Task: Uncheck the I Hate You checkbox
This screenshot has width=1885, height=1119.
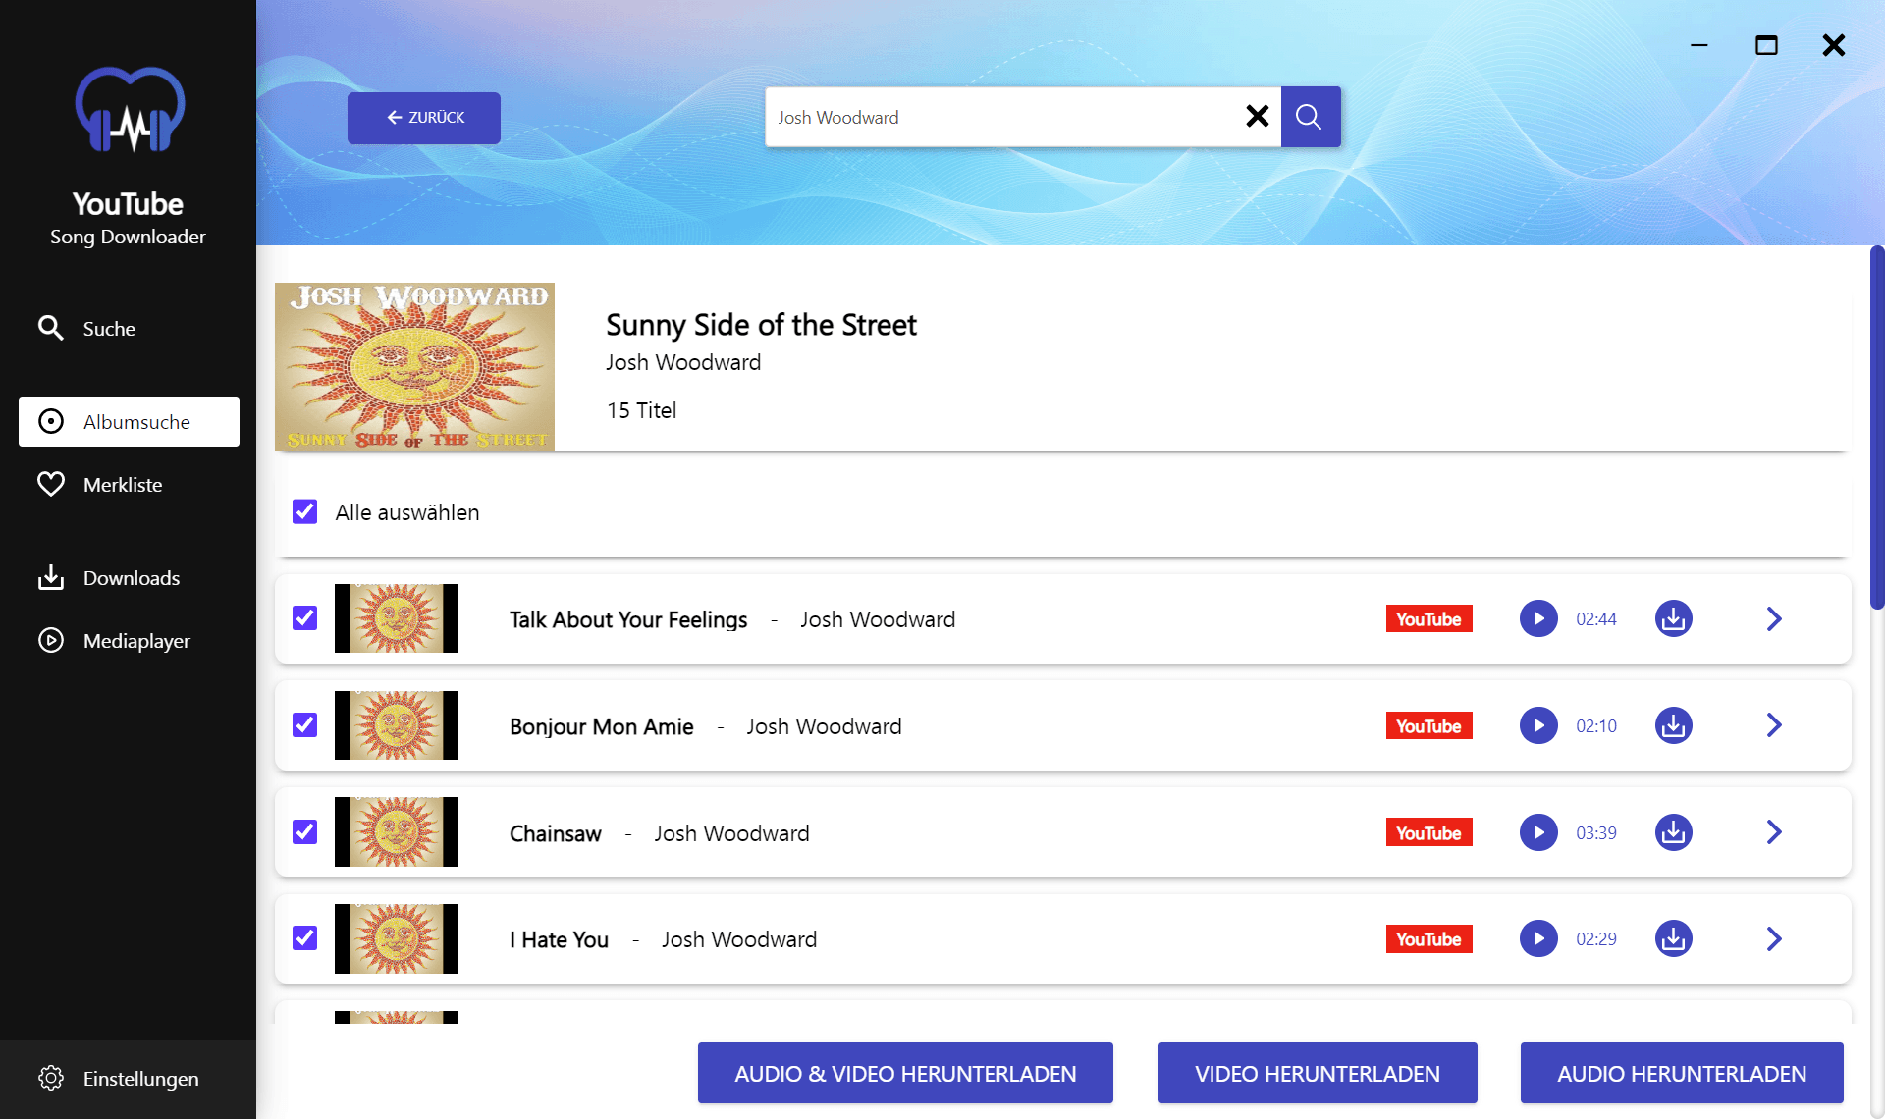Action: point(305,938)
